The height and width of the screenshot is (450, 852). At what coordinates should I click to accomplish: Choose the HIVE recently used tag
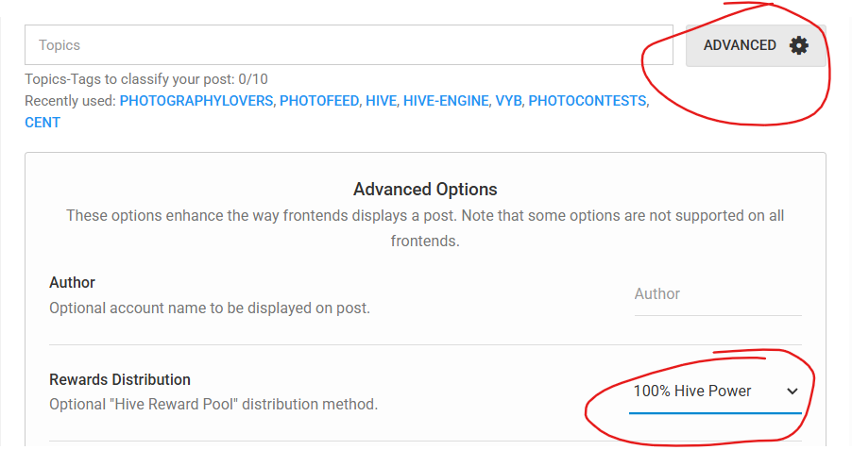382,101
